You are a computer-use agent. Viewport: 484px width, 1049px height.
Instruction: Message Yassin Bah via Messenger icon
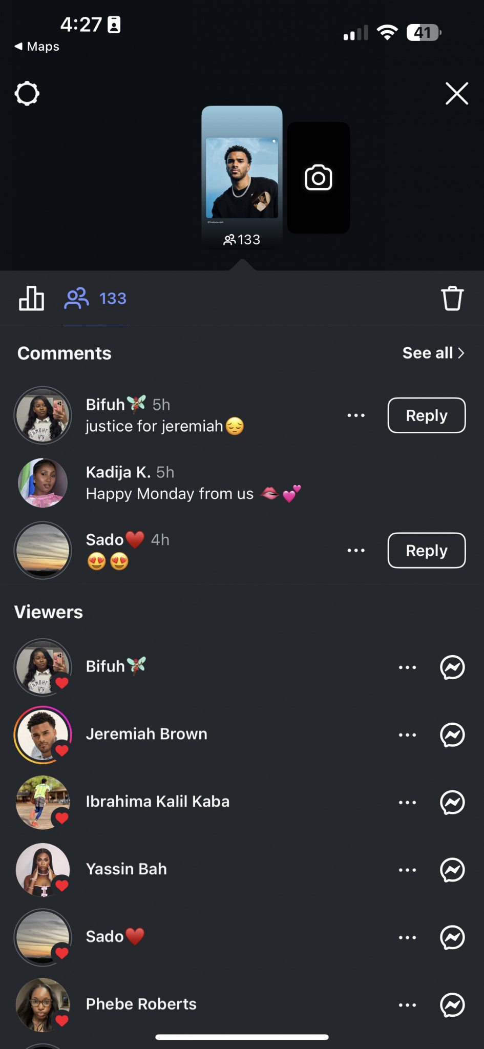click(452, 870)
